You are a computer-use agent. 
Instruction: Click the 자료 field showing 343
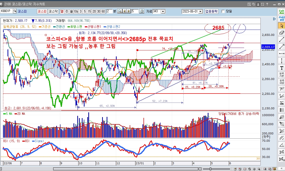pos(157,11)
